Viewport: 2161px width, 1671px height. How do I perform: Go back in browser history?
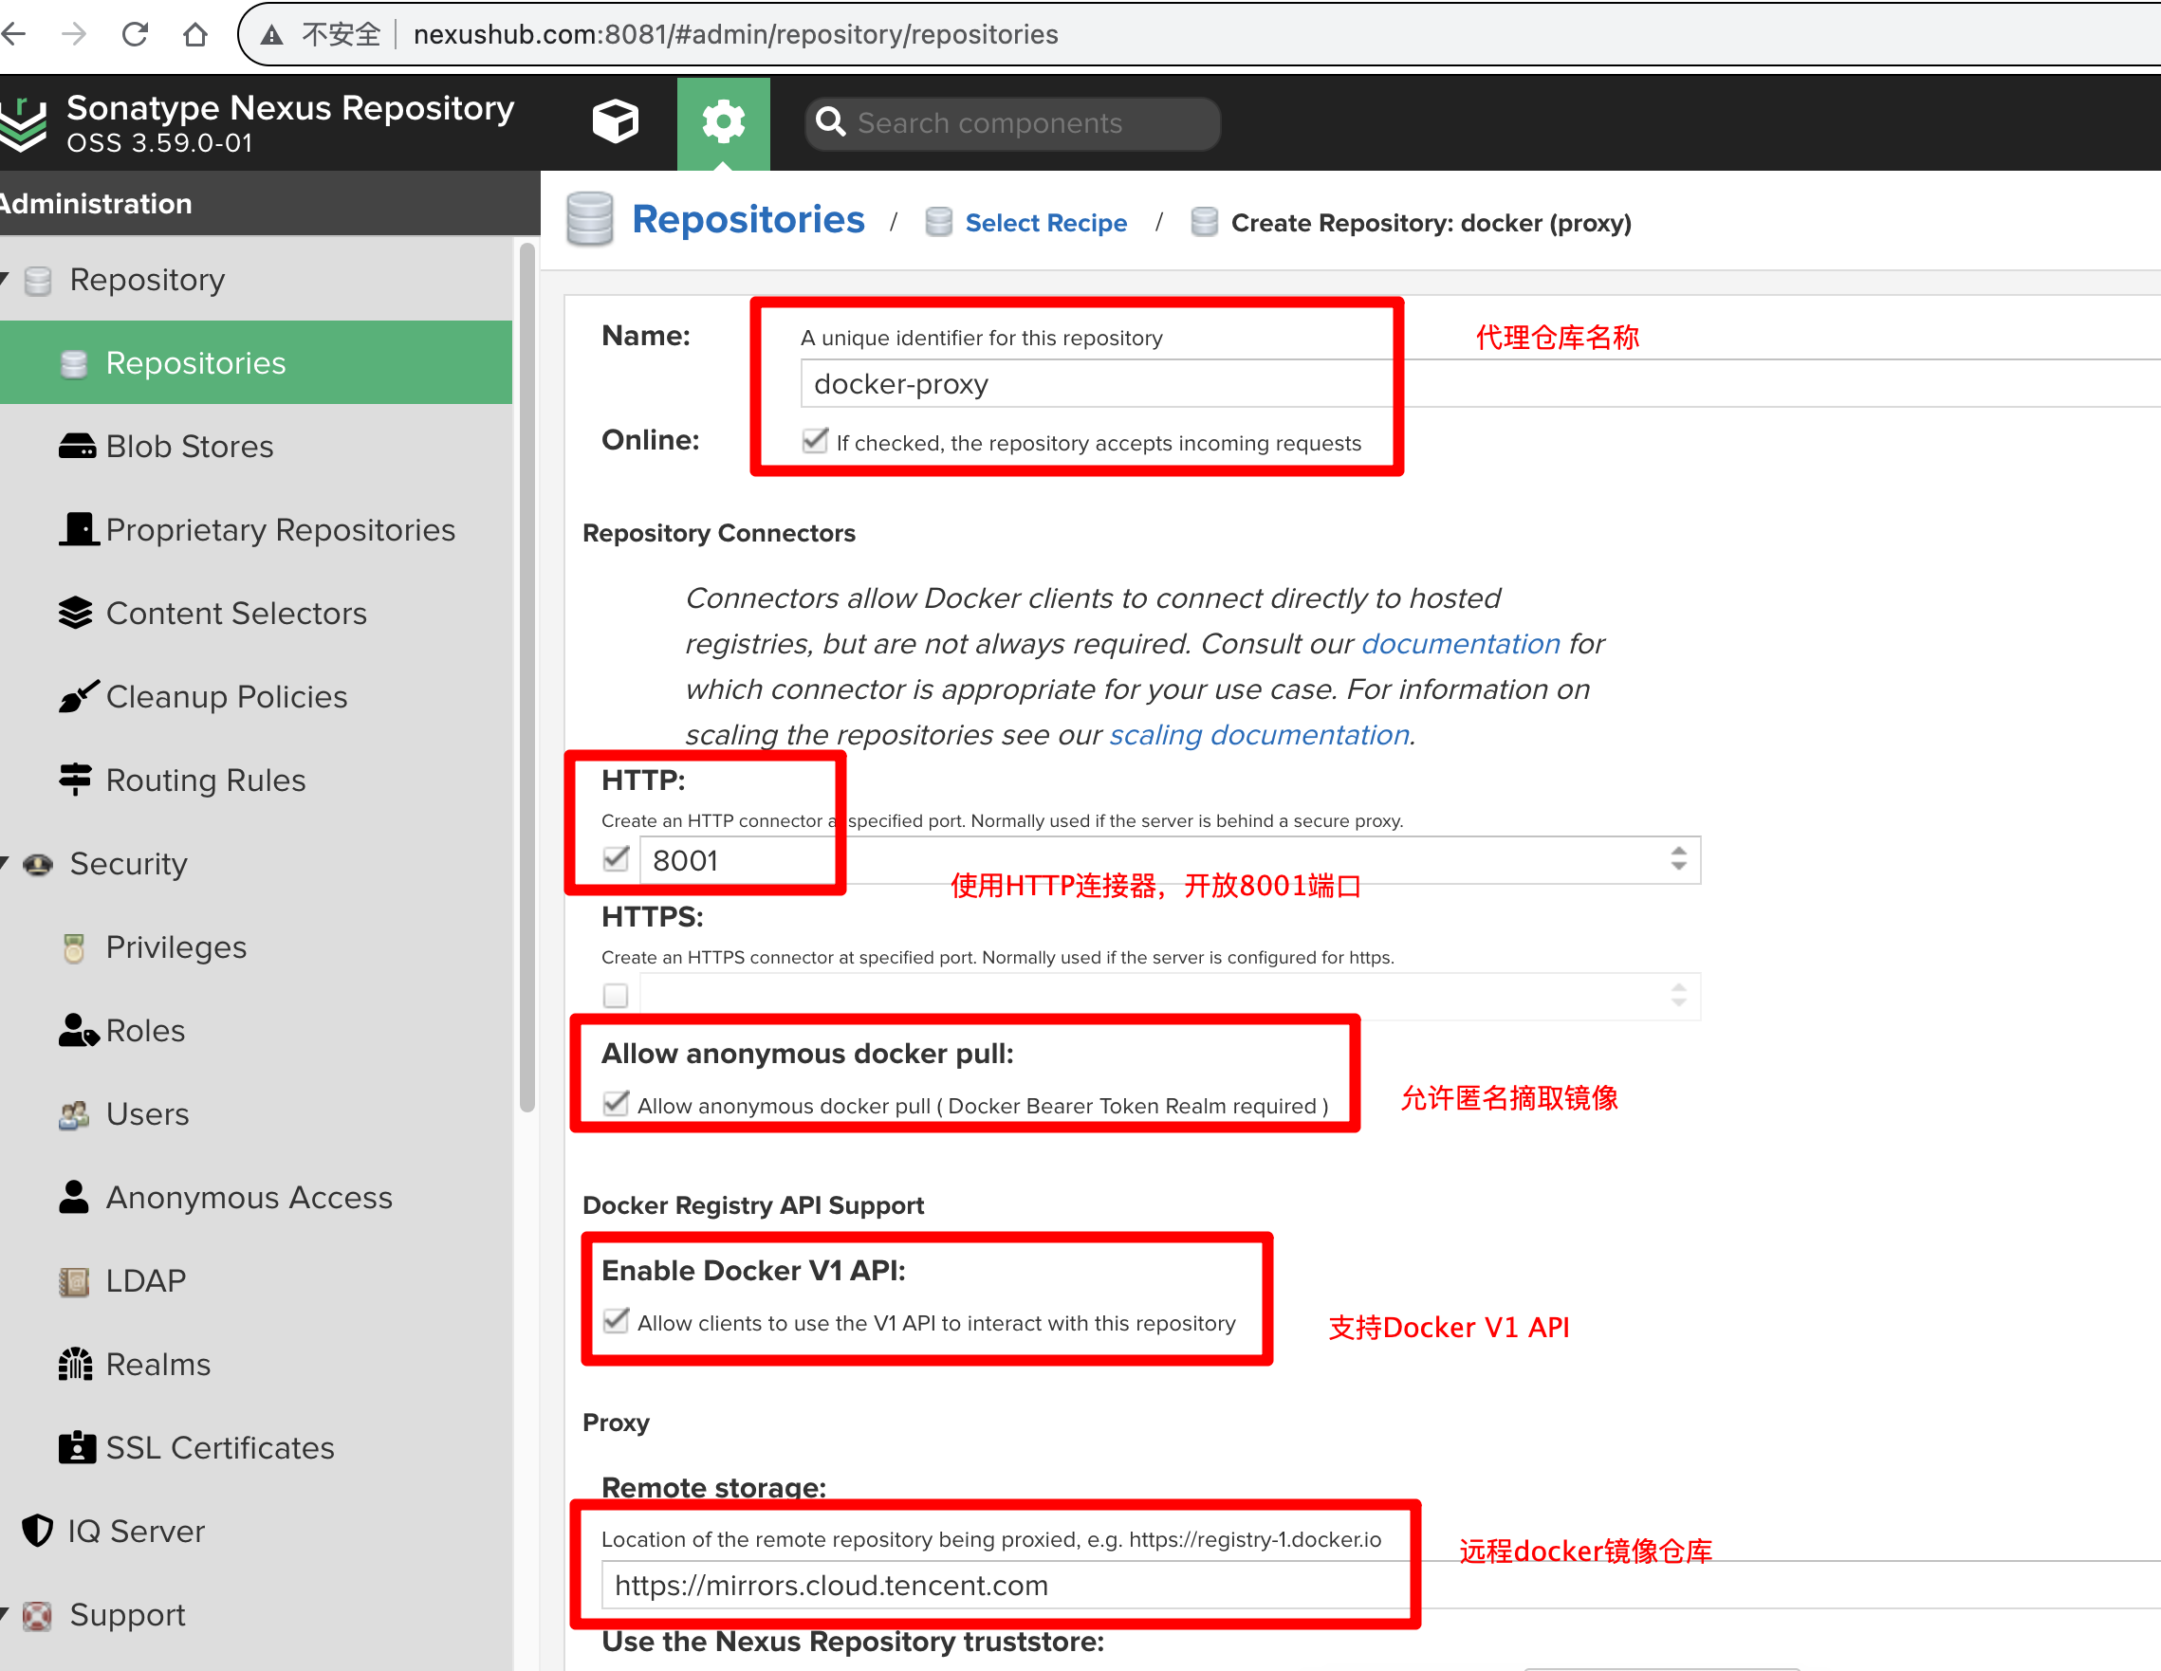tap(14, 35)
